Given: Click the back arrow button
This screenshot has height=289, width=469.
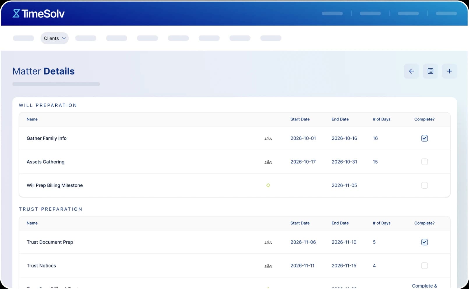Looking at the screenshot, I should 411,71.
